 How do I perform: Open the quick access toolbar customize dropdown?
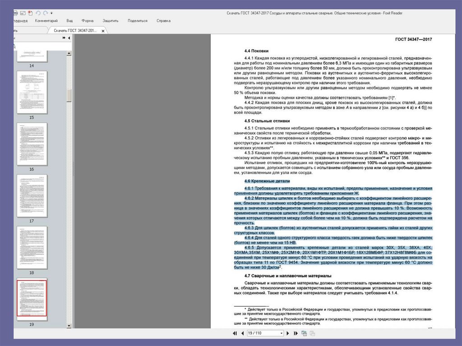click(51, 13)
